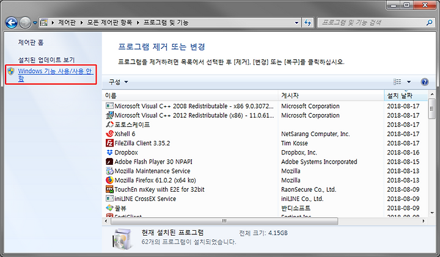Screen dimensions: 440x257
Task: Select Microsoft Visual C++ 2012 Redistributable icon
Action: (x=109, y=115)
